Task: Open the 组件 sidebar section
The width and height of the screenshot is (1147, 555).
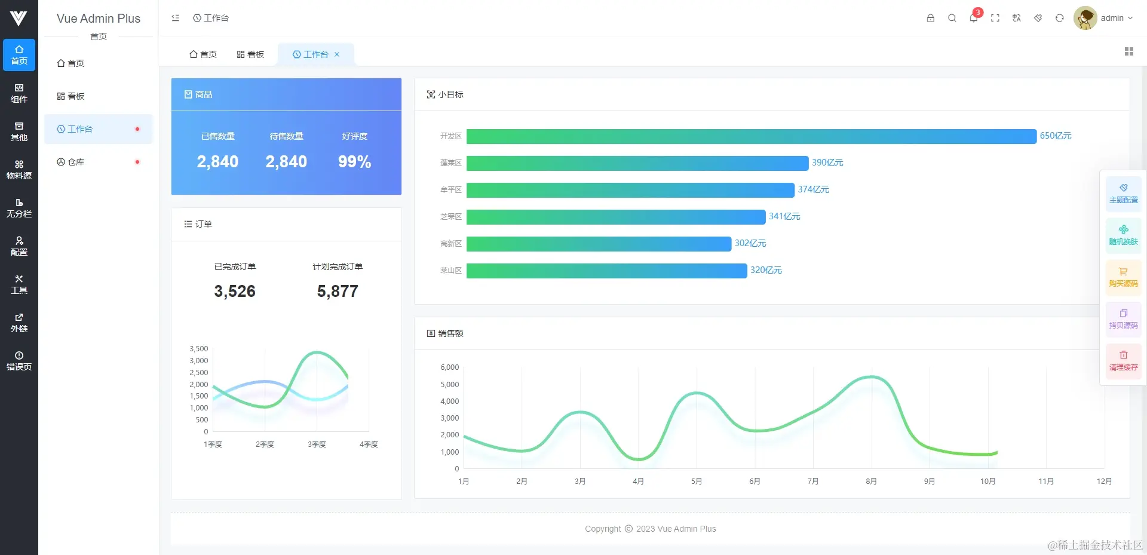Action: point(19,93)
